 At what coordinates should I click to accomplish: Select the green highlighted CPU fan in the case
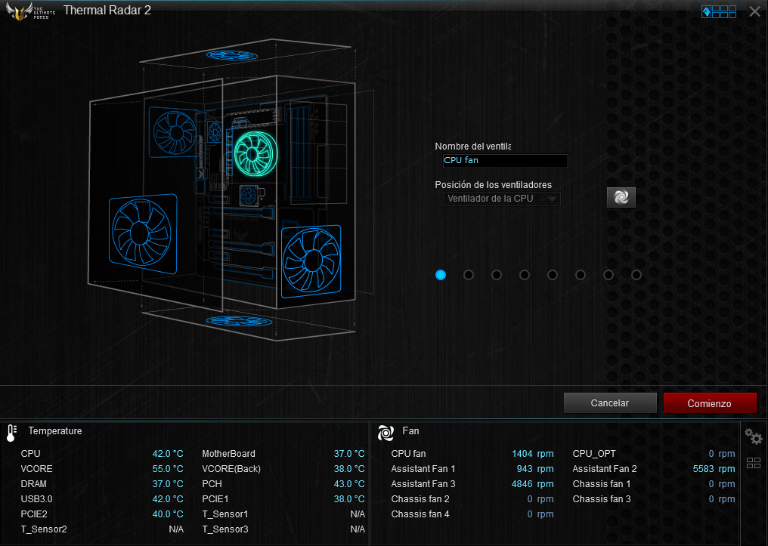pos(255,153)
